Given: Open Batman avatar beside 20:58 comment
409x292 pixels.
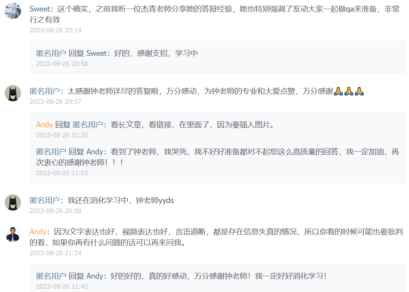Looking at the screenshot, I should tap(13, 203).
